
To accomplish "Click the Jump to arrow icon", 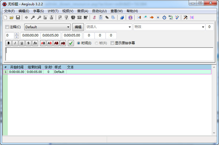I will [26, 18].
